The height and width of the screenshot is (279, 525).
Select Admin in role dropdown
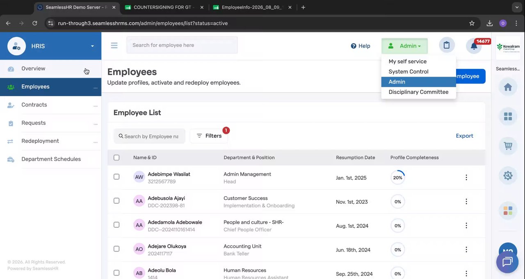coord(418,82)
